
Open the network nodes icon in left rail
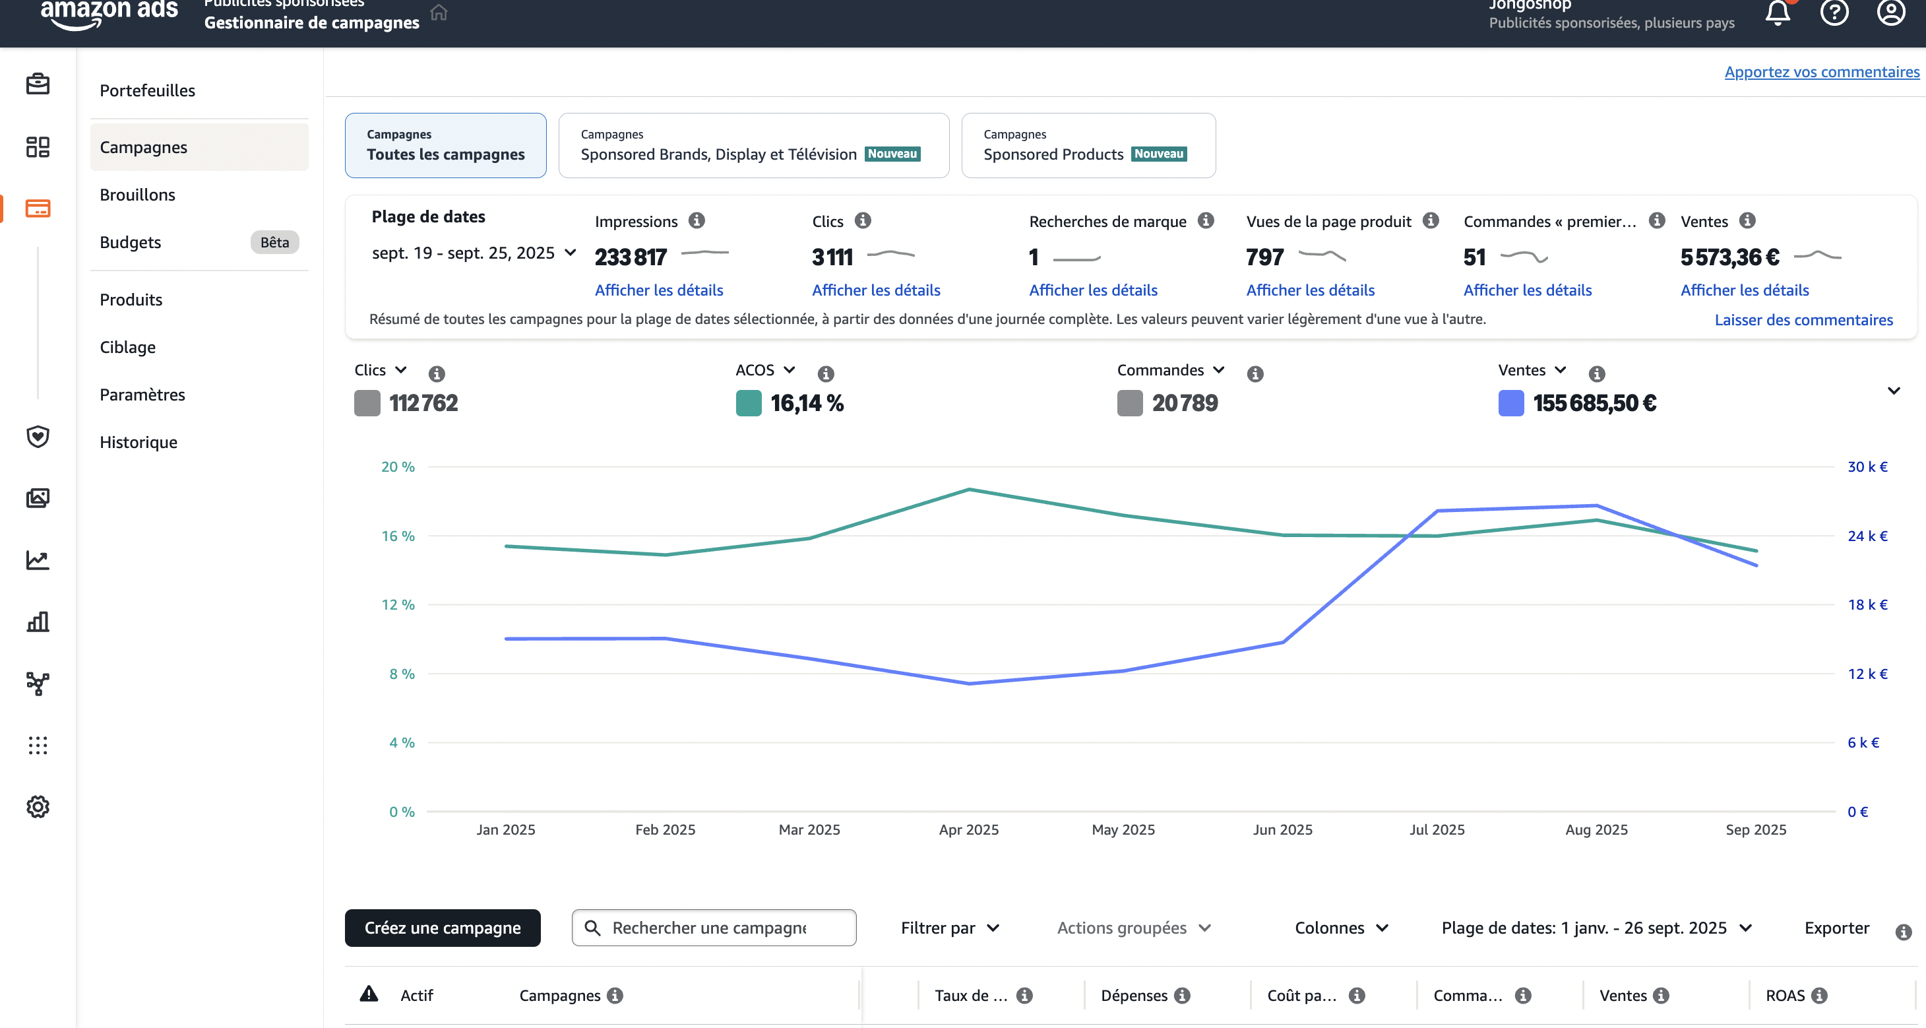coord(38,683)
